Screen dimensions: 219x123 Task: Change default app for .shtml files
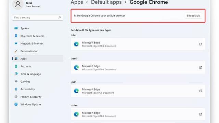click(138, 114)
